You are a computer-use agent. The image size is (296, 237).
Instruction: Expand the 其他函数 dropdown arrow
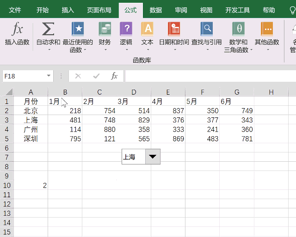pos(268,49)
